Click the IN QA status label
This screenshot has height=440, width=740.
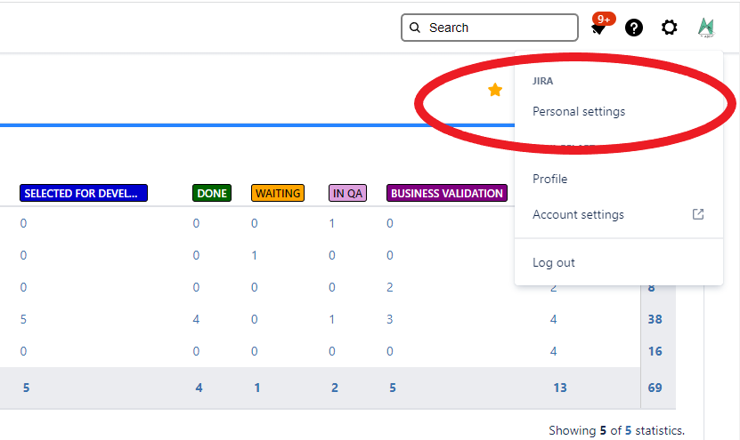click(347, 193)
